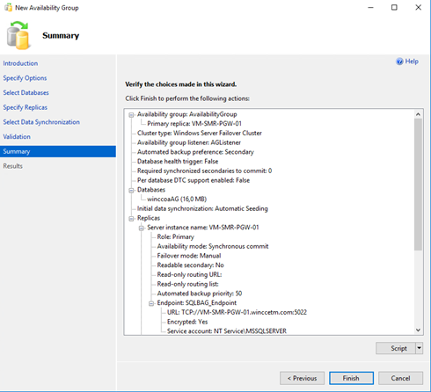
Task: Collapse the Endpoint SQLBAG_Endpoint node
Action: point(151,303)
